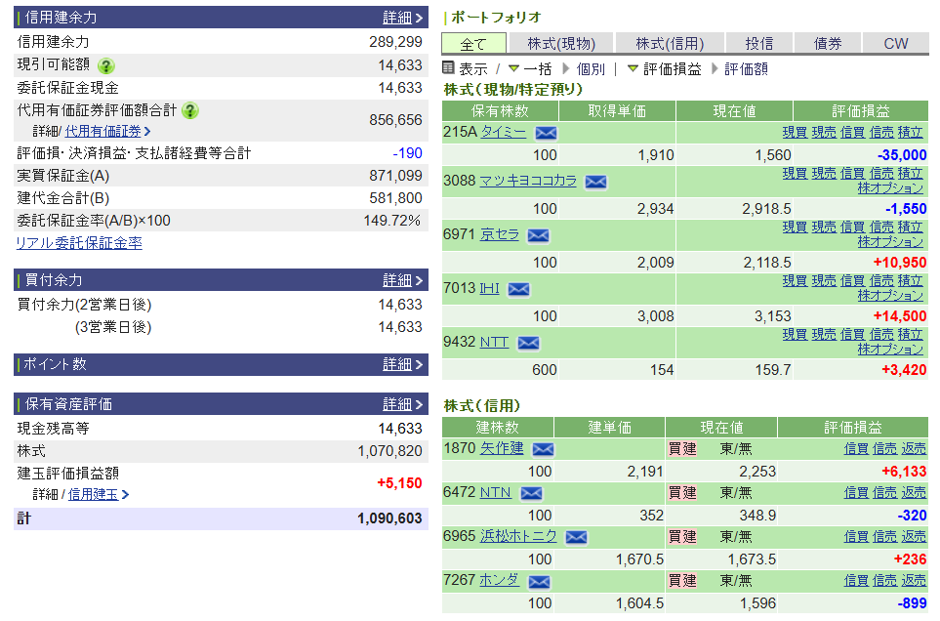The height and width of the screenshot is (621, 940).
Task: Click the envelope icon beside NTT
Action: tap(528, 343)
